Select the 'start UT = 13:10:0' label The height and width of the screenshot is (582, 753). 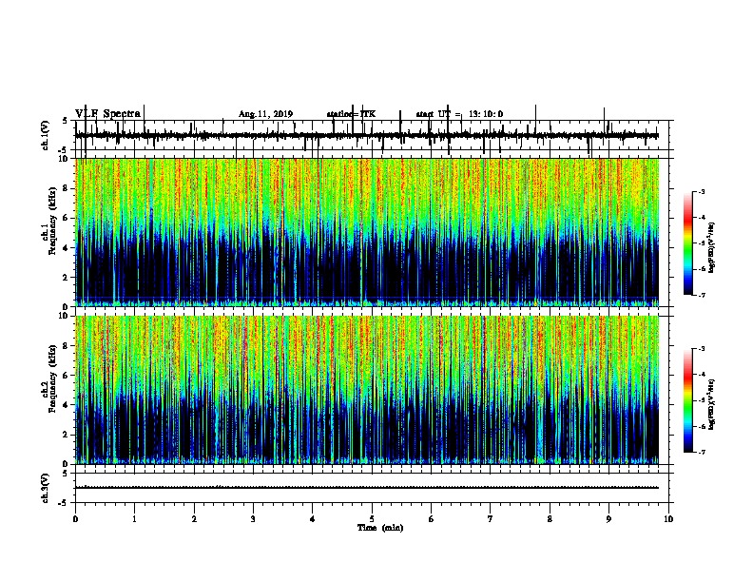click(459, 114)
